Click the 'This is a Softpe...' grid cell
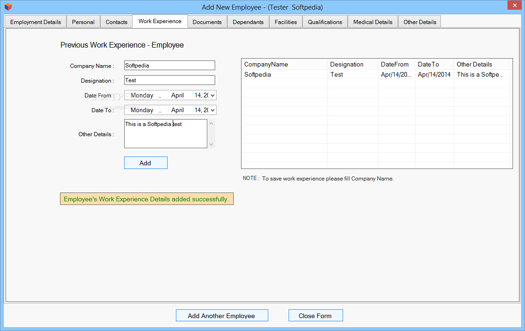The height and width of the screenshot is (331, 525). [482, 74]
